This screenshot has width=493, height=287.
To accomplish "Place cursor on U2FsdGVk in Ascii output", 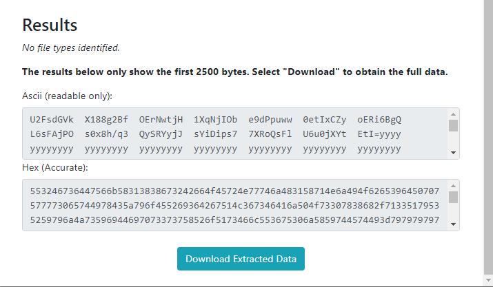I will point(52,120).
